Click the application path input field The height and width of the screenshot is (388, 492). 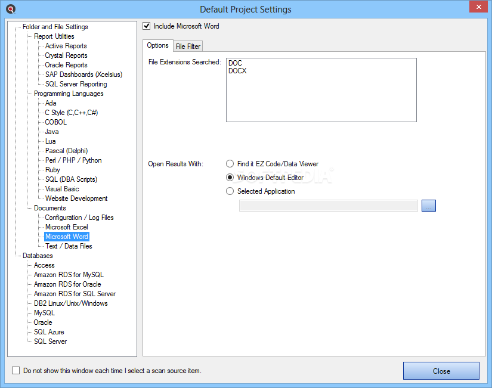(329, 206)
